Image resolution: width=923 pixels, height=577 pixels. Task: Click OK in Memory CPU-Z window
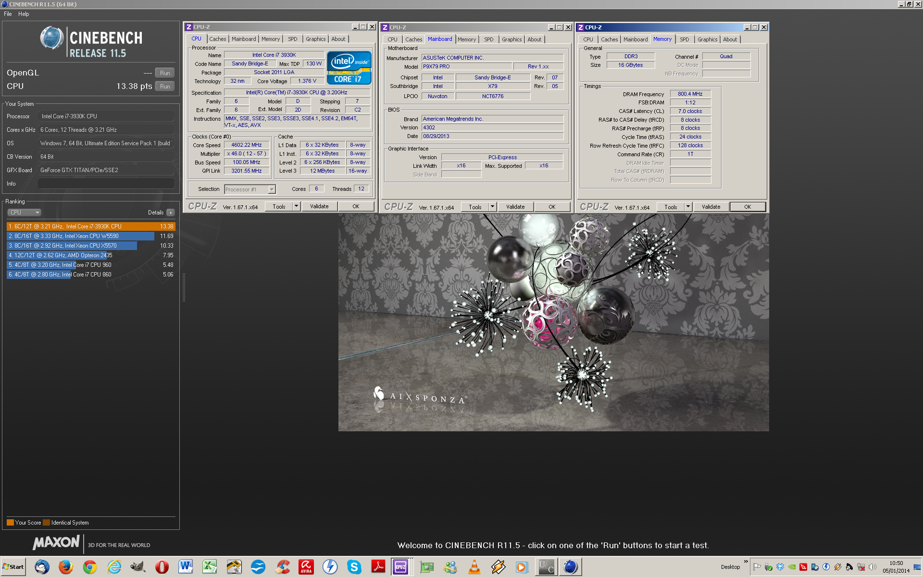[x=748, y=207]
